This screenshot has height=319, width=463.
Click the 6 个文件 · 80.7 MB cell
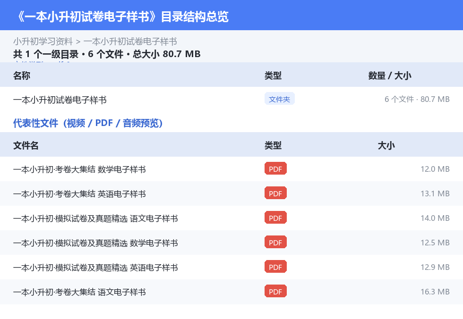[x=417, y=100]
